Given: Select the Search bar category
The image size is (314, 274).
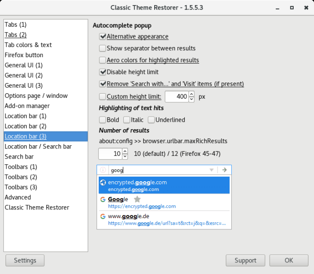Looking at the screenshot, I should coord(46,157).
